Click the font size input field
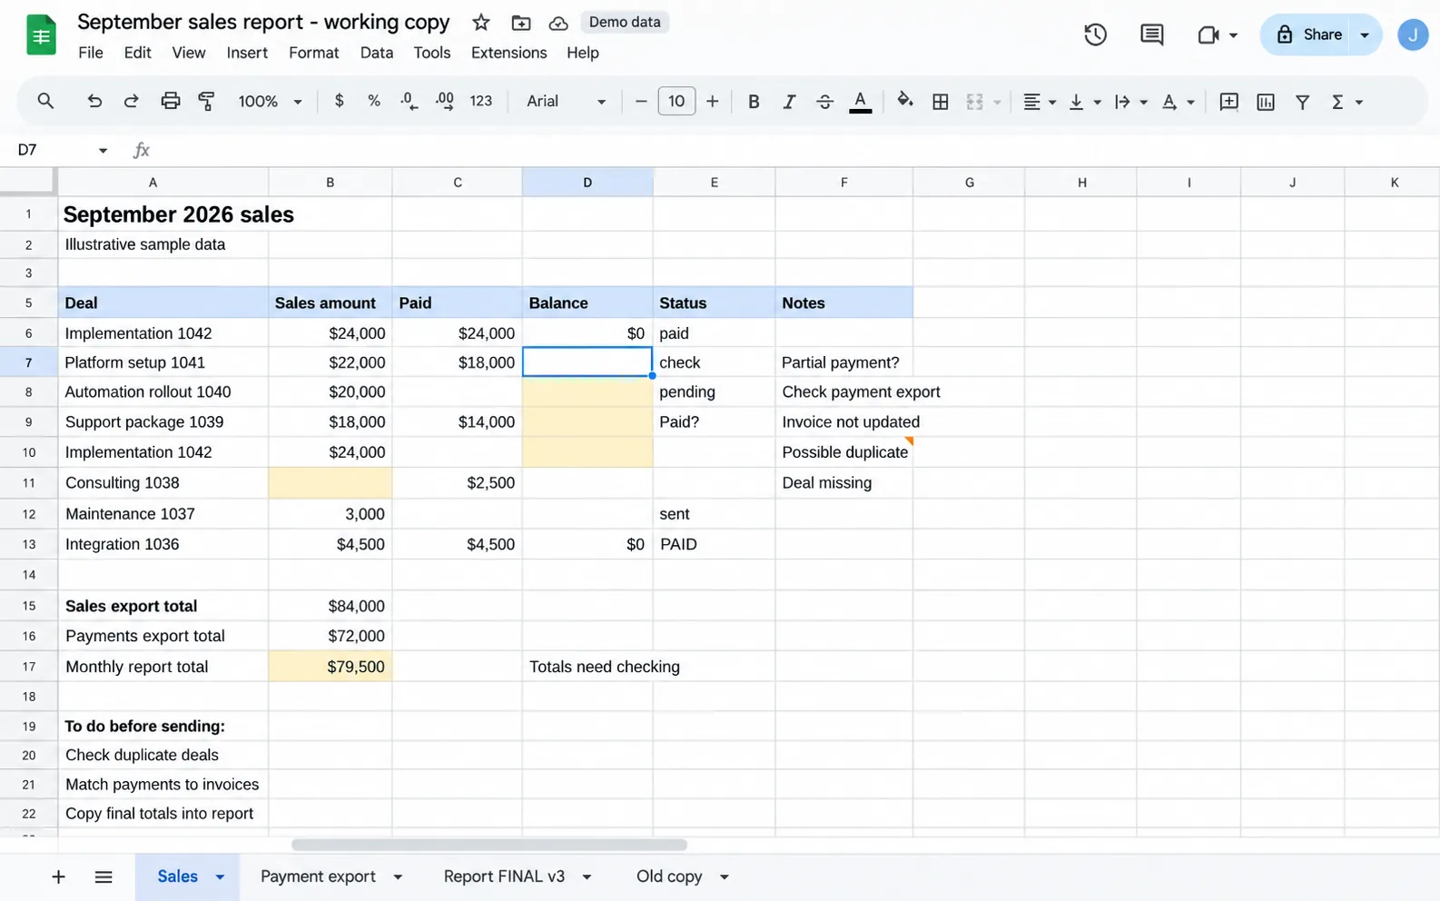The height and width of the screenshot is (901, 1440). (676, 101)
